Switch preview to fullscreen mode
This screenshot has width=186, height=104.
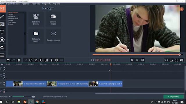(x=176, y=60)
